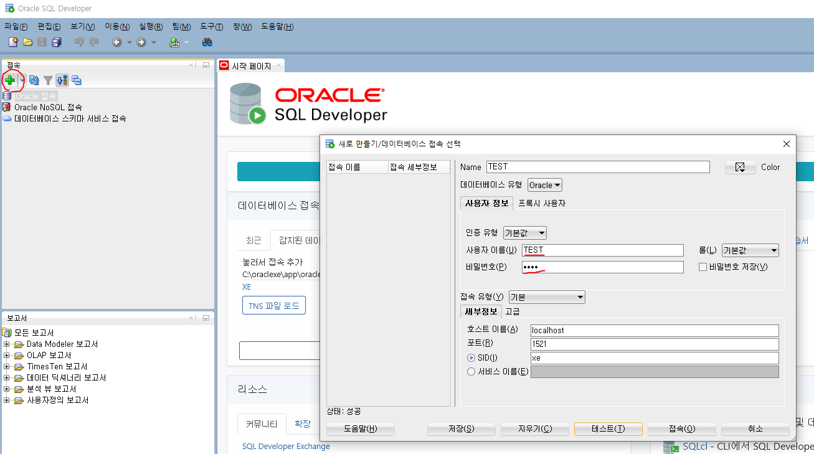Open the Forward button history dropdown arrow
Screen dimensions: 814x454
154,42
